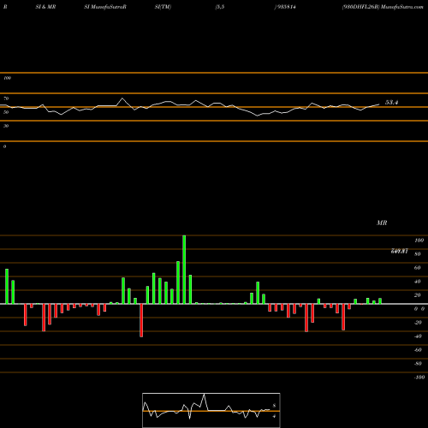This screenshot has width=428, height=428.
Task: Click the 'SI(TM)' header text
Action: pos(163,7)
